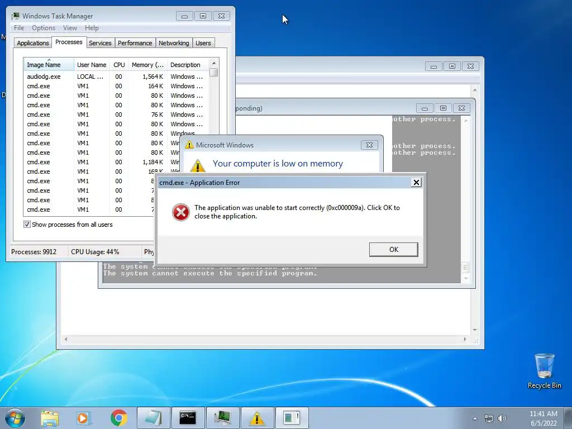572x429 pixels.
Task: Close the cmd.exe Application Error dialog
Action: click(416, 183)
